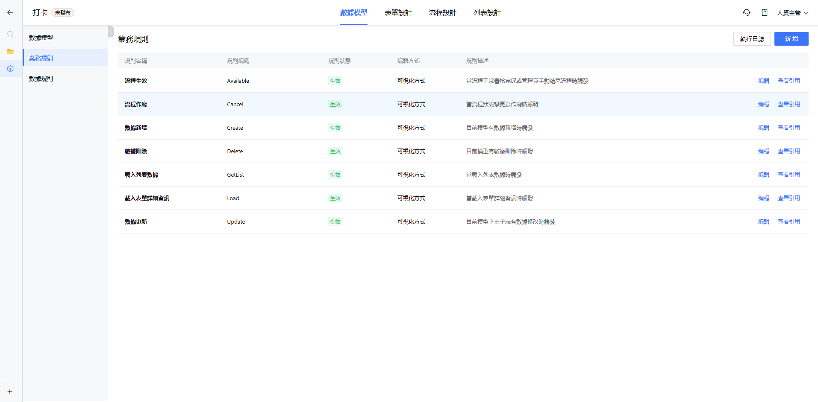Screen dimensions: 818x402
Task: Click the Delete rule code cell
Action: click(x=235, y=151)
